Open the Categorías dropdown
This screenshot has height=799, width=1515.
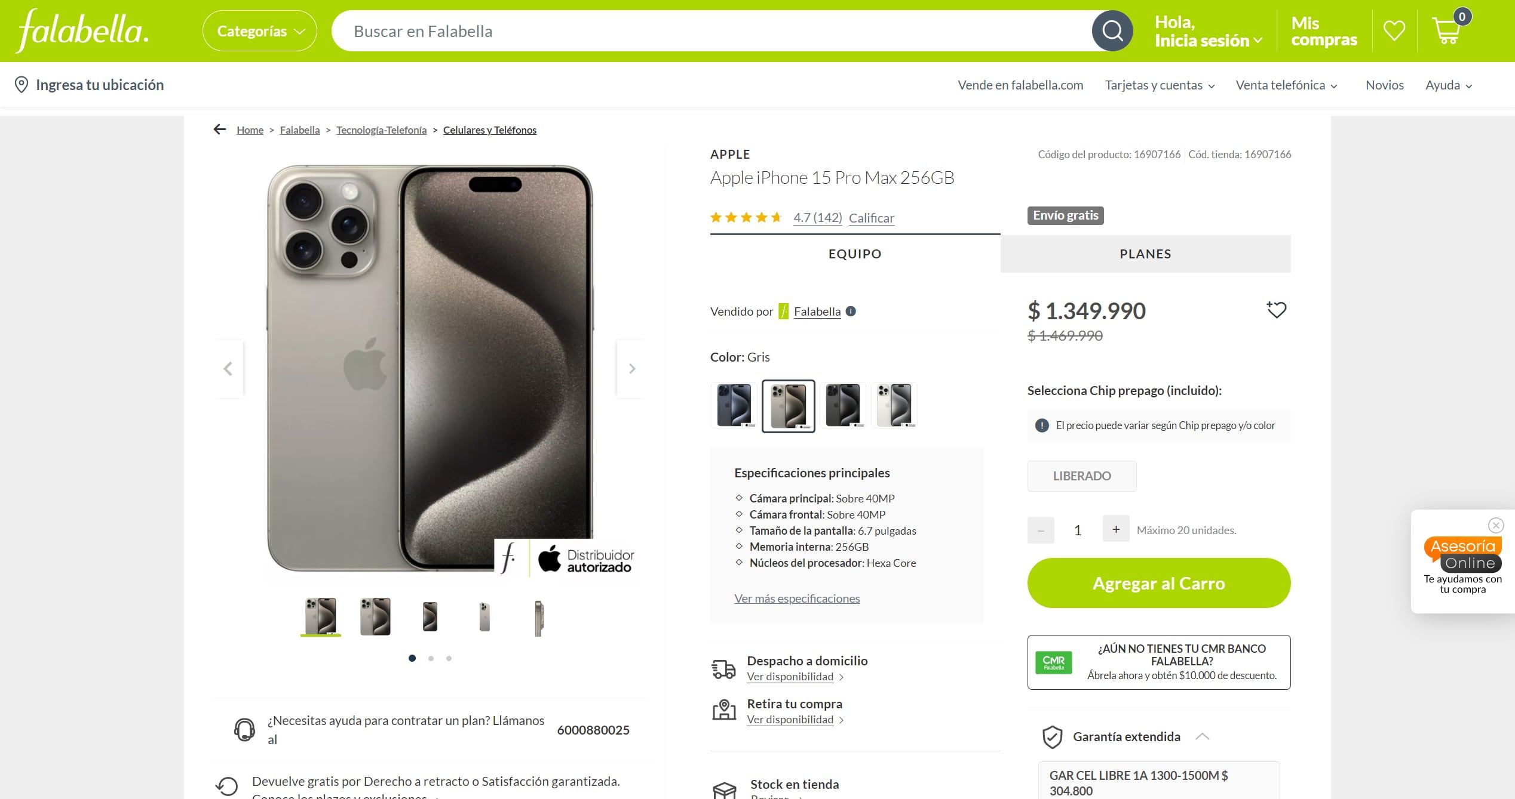pos(259,30)
